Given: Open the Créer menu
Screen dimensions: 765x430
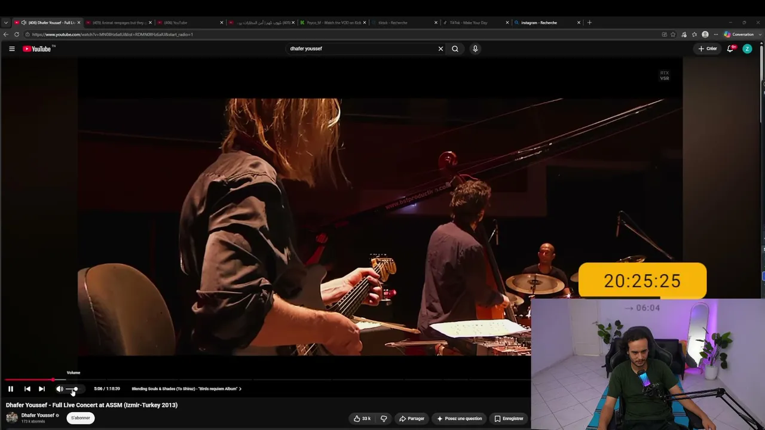Looking at the screenshot, I should [708, 49].
